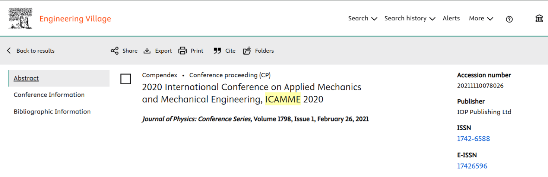
Task: Click the Cite quotation mark icon
Action: coord(217,51)
